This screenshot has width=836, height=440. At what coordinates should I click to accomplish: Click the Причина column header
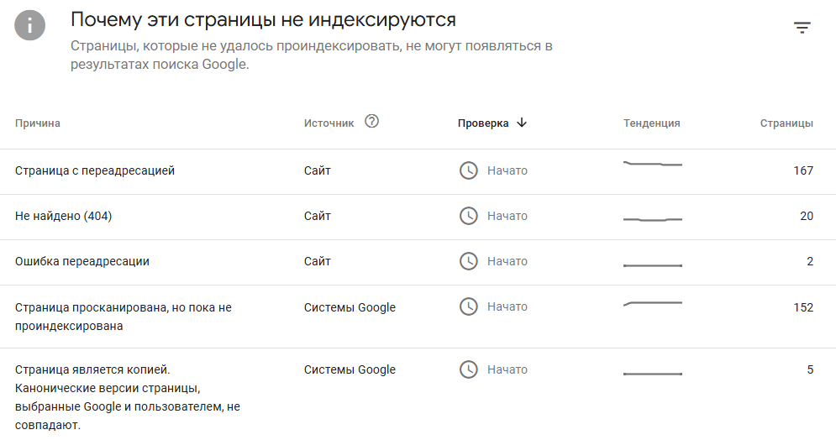tap(38, 123)
